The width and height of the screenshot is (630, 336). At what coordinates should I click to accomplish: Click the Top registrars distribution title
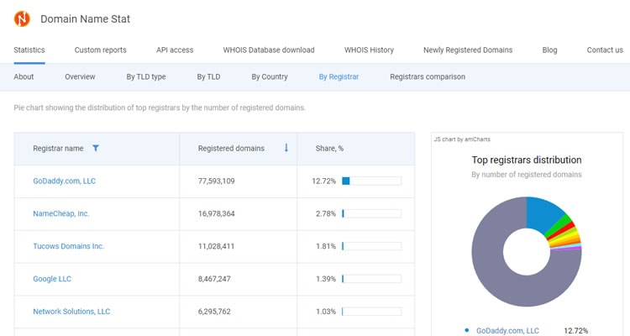(x=527, y=160)
